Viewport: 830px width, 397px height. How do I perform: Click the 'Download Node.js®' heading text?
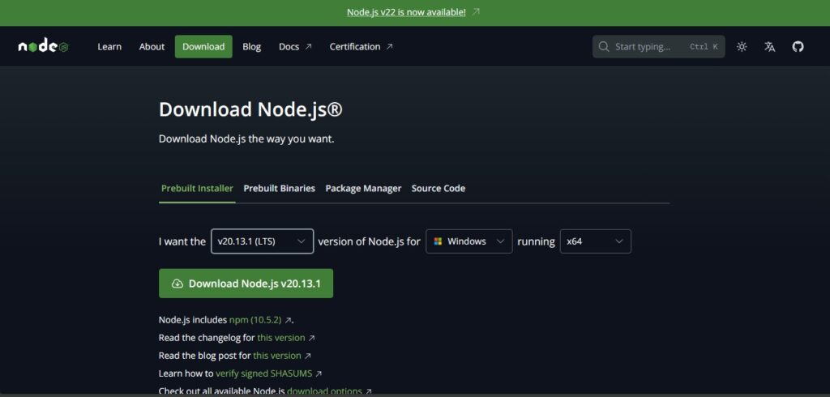pos(251,109)
